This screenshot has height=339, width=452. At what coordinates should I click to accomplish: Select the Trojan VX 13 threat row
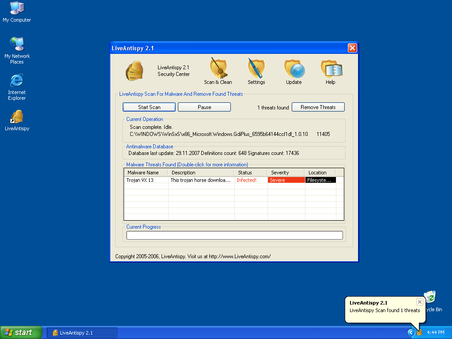pos(146,180)
